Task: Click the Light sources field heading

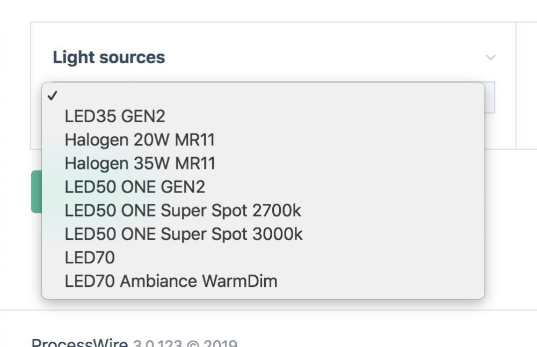Action: click(109, 57)
